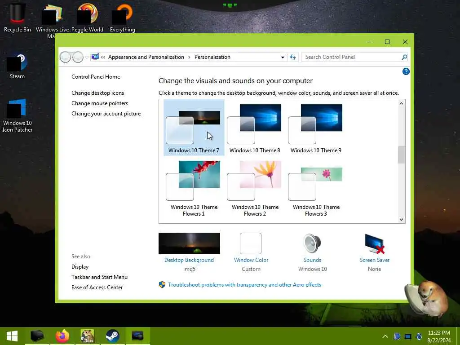The width and height of the screenshot is (460, 345).
Task: Open Steam from the taskbar
Action: pyautogui.click(x=112, y=336)
